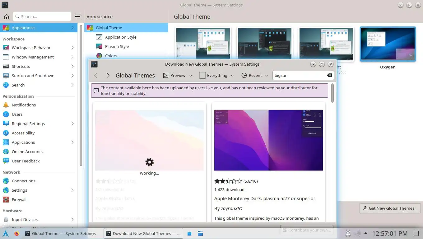
Task: Expand the Workspace Behavior chevron
Action: click(72, 48)
